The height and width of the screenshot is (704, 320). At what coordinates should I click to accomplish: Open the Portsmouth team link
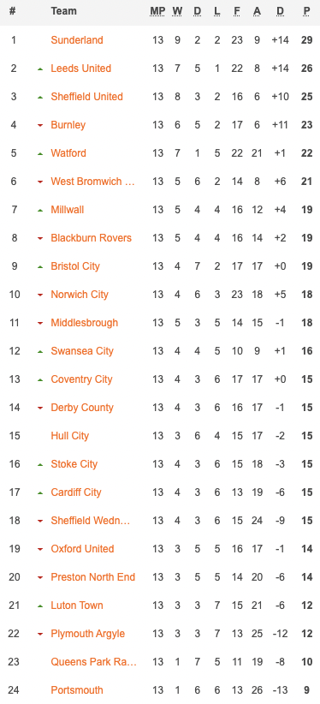point(77,689)
